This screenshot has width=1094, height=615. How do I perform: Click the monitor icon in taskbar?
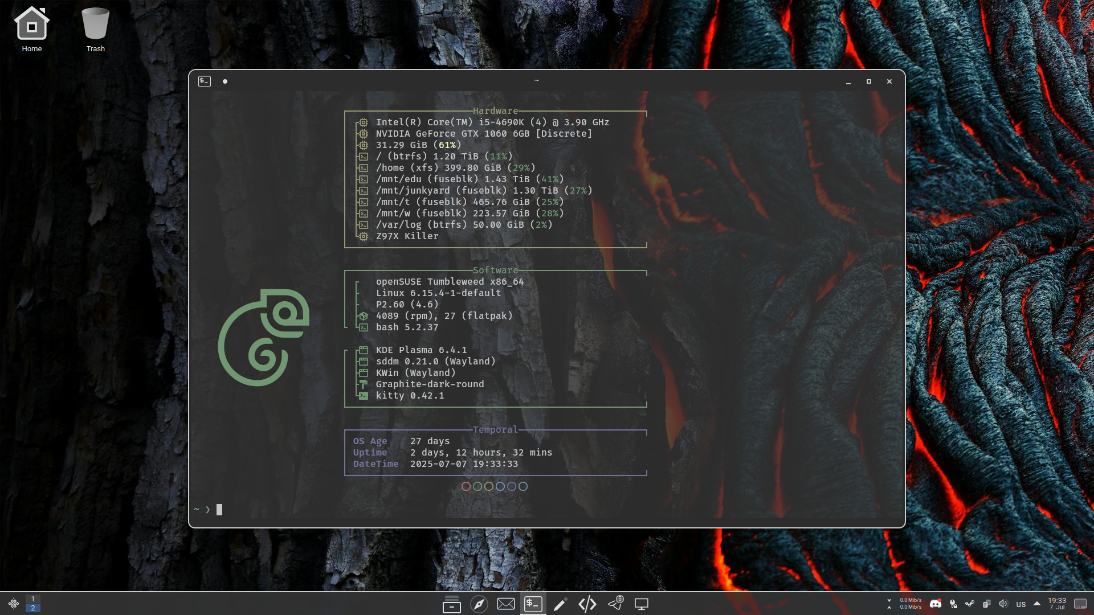point(642,604)
